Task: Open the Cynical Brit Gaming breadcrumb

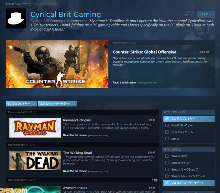Action: (44, 4)
